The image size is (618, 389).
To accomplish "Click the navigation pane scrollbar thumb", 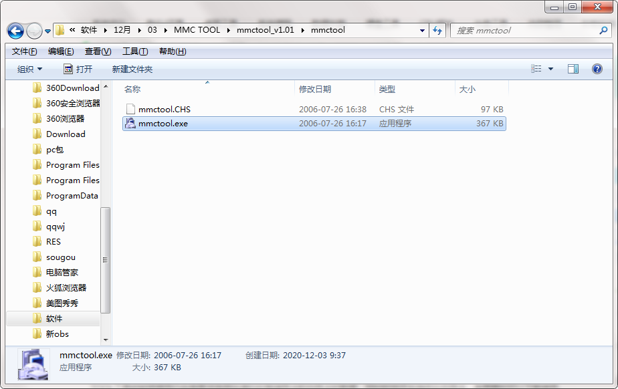I will click(x=105, y=260).
